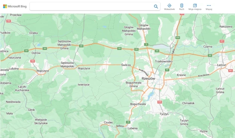The width and height of the screenshot is (235, 138).
Task: Select the Rakszawa label
Action: click(x=226, y=26)
